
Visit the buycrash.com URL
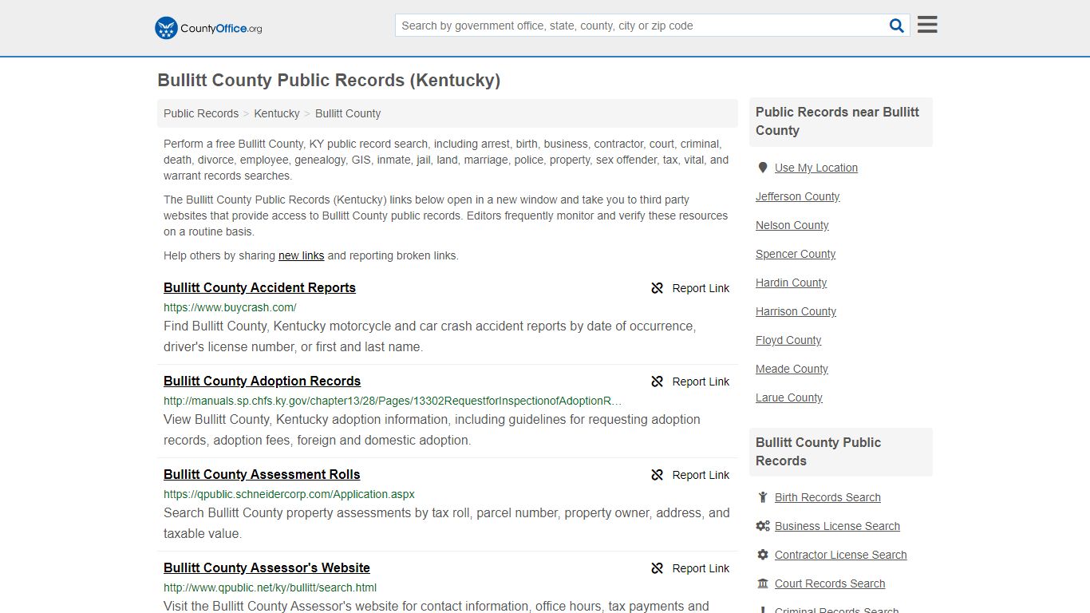pos(230,307)
